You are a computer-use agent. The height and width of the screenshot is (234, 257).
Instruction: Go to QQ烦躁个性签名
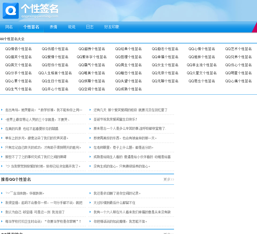point(92,81)
